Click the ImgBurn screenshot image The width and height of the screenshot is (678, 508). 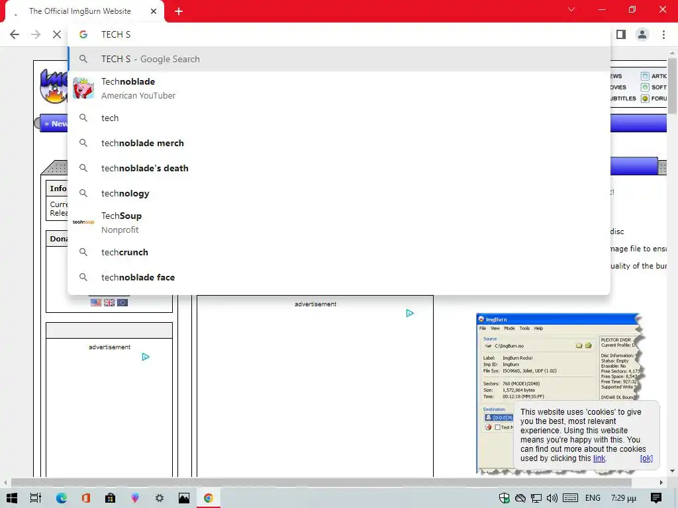tap(560, 393)
